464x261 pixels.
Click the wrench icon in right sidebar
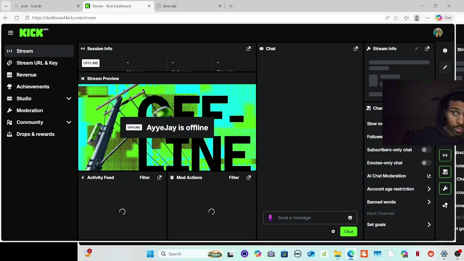click(x=445, y=188)
